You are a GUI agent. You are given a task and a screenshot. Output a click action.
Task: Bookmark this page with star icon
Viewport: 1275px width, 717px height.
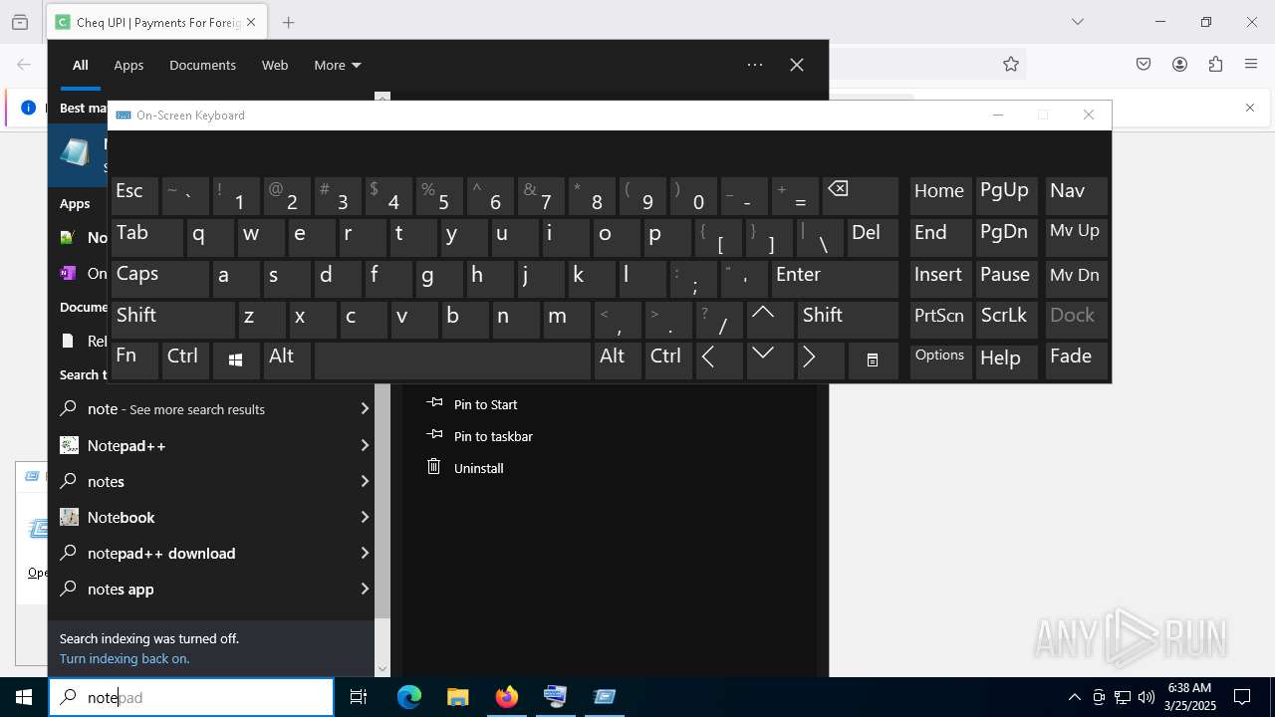tap(1011, 64)
